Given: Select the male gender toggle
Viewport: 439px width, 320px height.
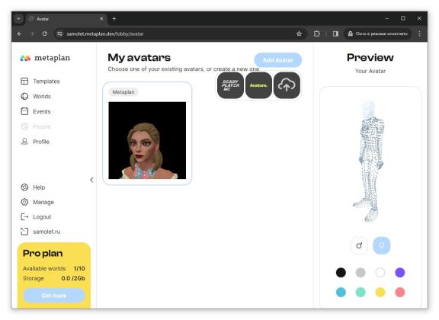Looking at the screenshot, I should (x=359, y=245).
